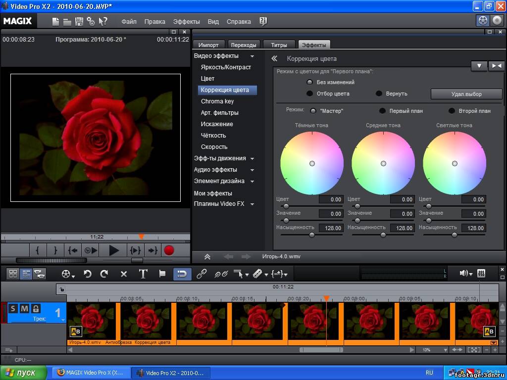Viewport: 507px width, 380px height.
Task: Expand the Элемент дизайна category
Action: point(252,181)
